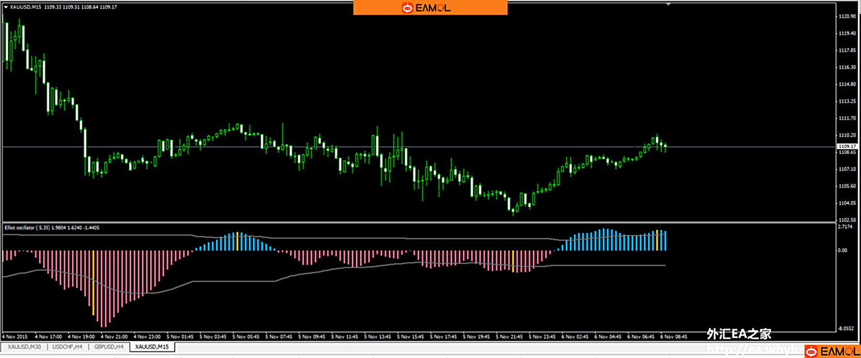Click the 外汇EA之家 watermark text
The image size is (861, 358).
point(739,334)
